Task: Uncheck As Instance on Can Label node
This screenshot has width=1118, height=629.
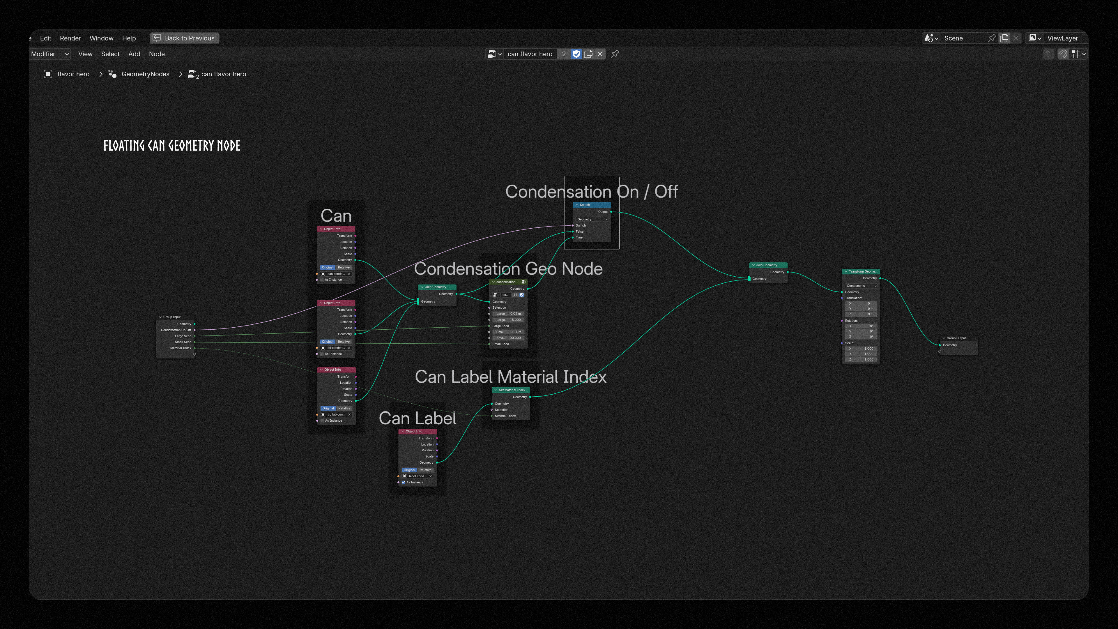Action: (x=404, y=482)
